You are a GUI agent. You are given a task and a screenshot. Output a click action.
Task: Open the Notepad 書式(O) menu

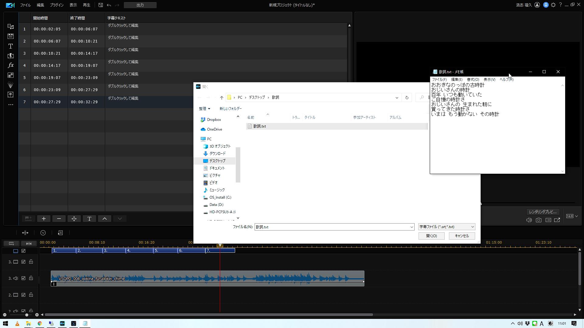click(x=473, y=80)
